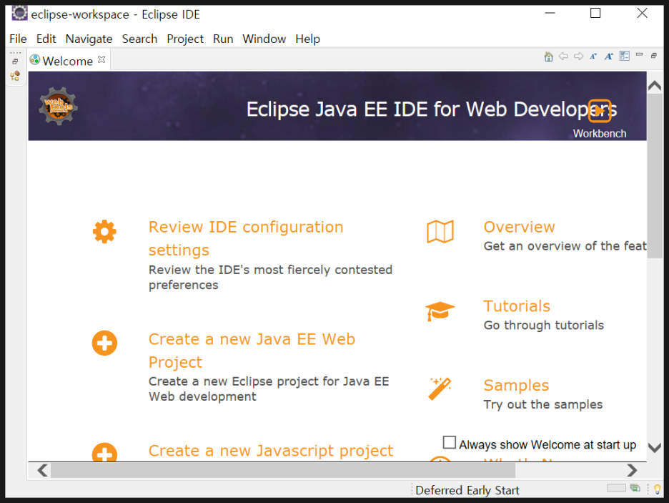Close the Welcome tab
Viewport: 669px width, 503px height.
point(101,59)
